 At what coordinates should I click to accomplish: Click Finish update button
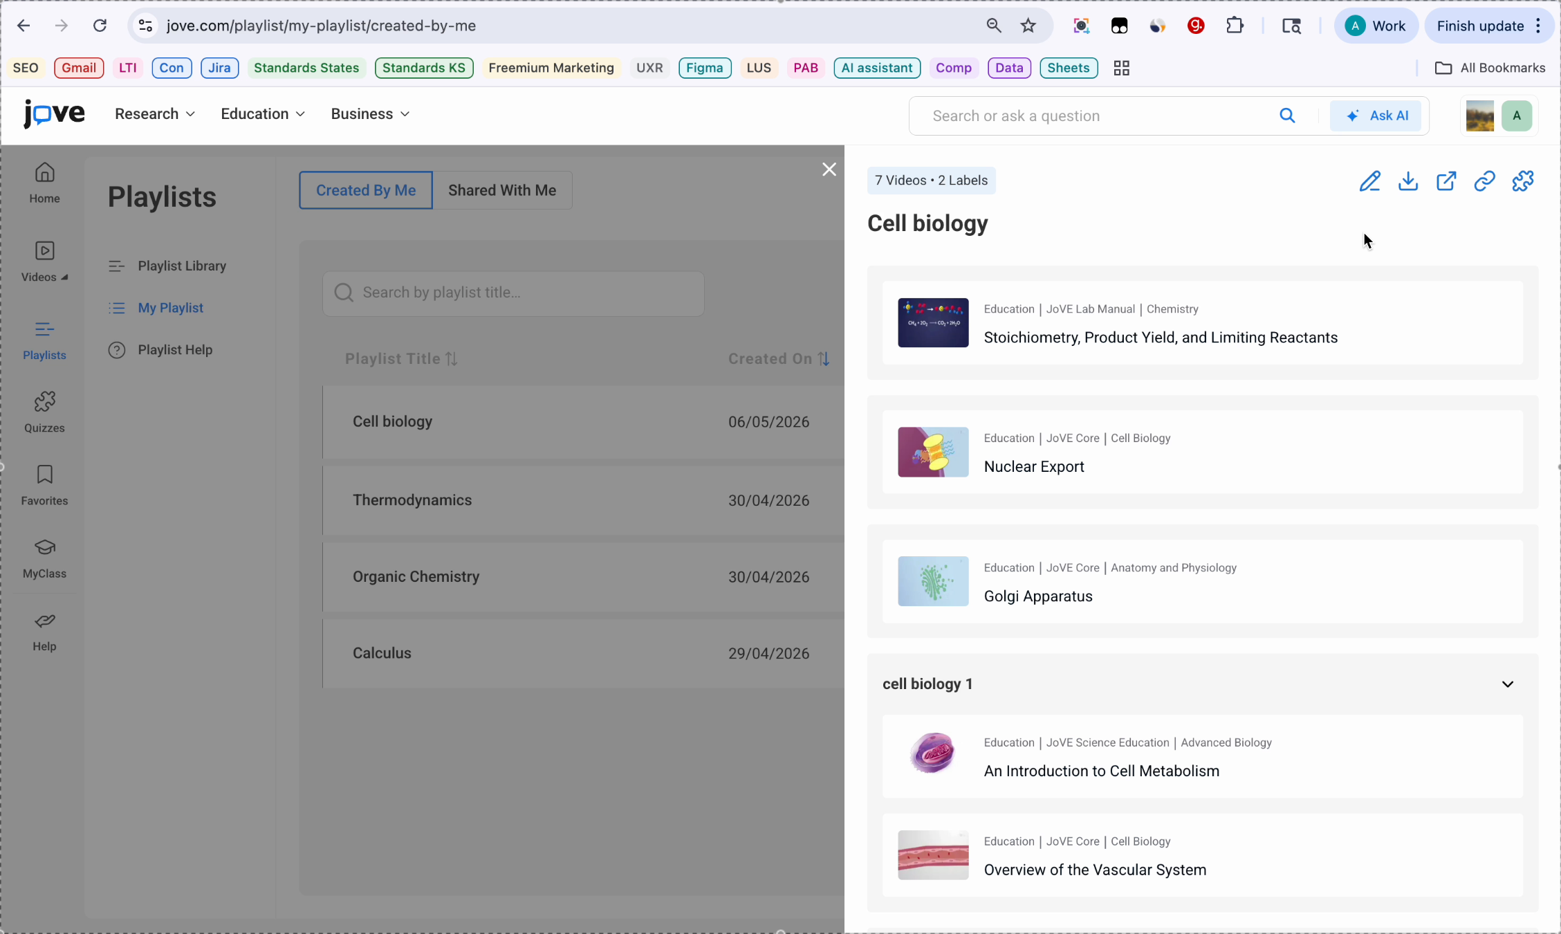[1480, 26]
